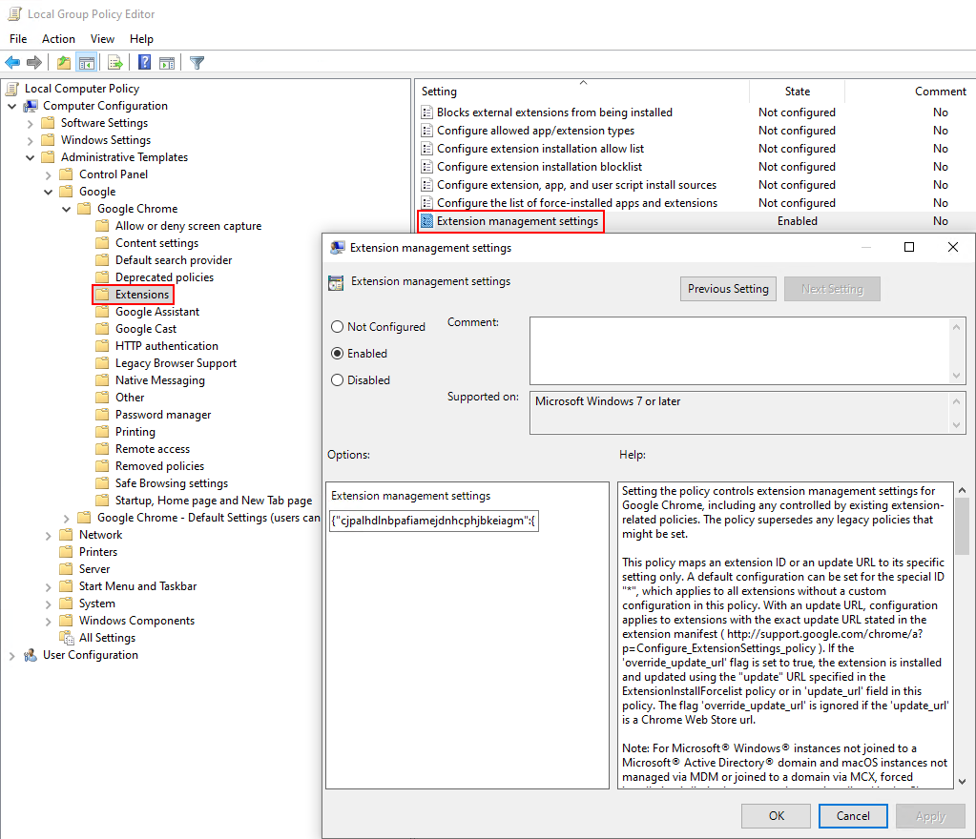Select the Not Configured radio button

coord(338,326)
